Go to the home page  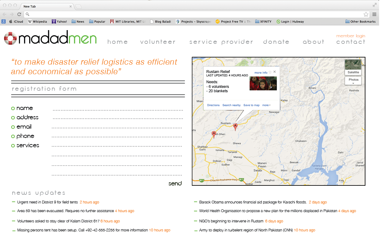tap(118, 42)
